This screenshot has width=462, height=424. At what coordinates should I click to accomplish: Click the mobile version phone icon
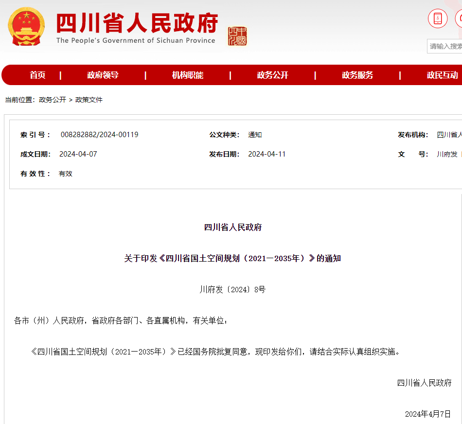[437, 18]
